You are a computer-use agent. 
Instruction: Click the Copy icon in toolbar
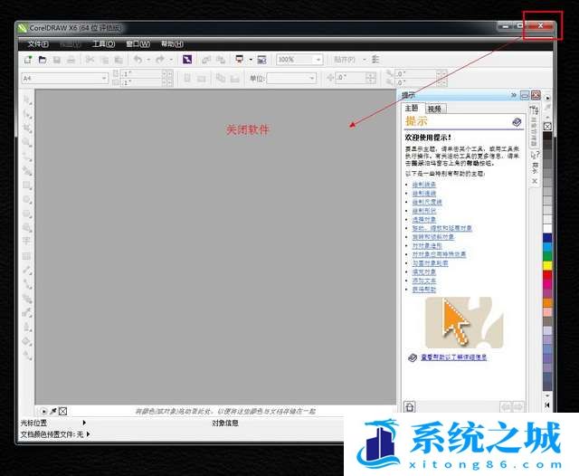point(105,60)
